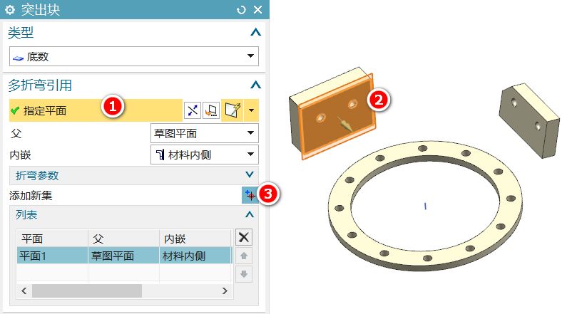Delete the selected list row with X icon
The width and height of the screenshot is (562, 314).
pyautogui.click(x=244, y=238)
